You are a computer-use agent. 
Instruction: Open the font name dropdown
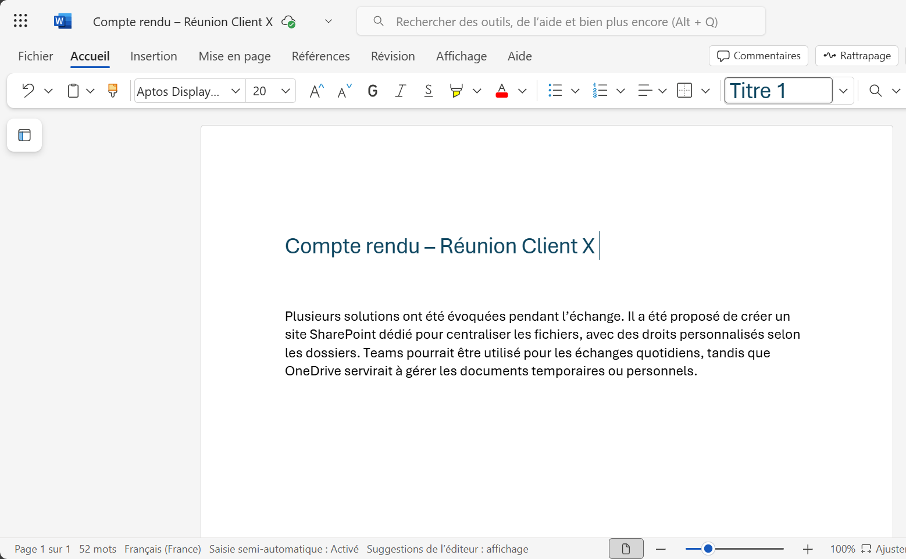point(236,91)
